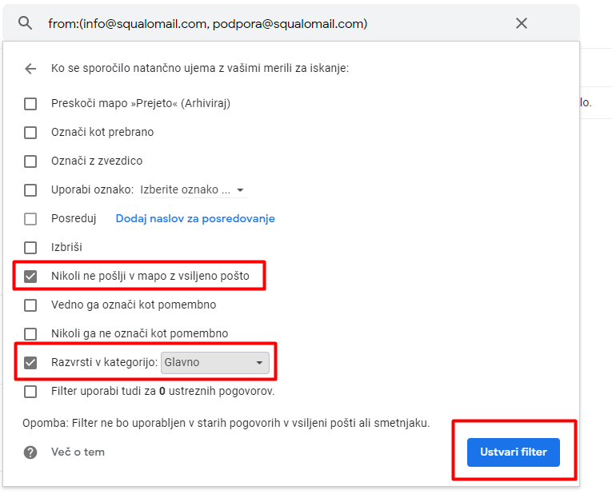Tick 'Filter uporabi tudi za 0 ustreznih pogovorov'

tap(30, 392)
